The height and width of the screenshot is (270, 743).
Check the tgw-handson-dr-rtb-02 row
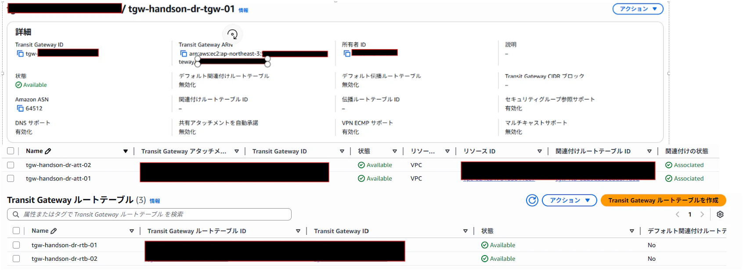pos(16,259)
